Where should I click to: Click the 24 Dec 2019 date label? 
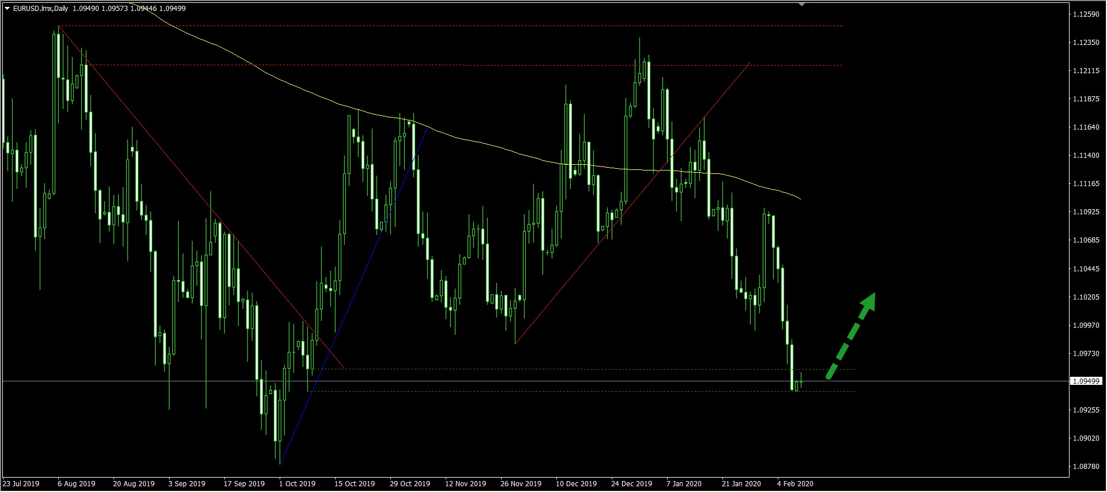pos(631,484)
